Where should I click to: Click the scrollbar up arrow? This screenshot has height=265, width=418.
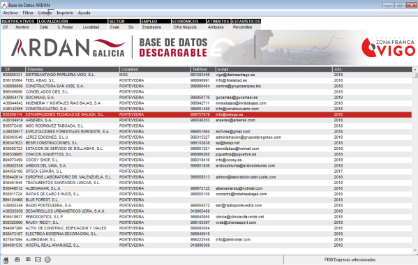click(x=415, y=70)
